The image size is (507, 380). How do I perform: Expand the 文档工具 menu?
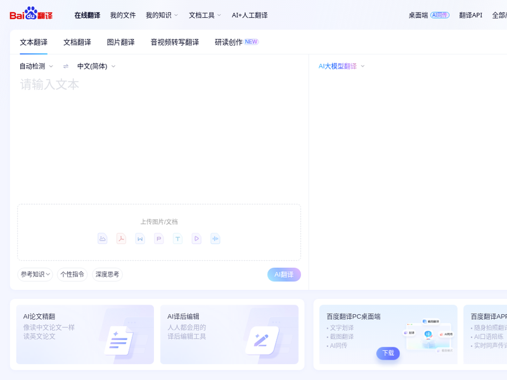point(205,15)
